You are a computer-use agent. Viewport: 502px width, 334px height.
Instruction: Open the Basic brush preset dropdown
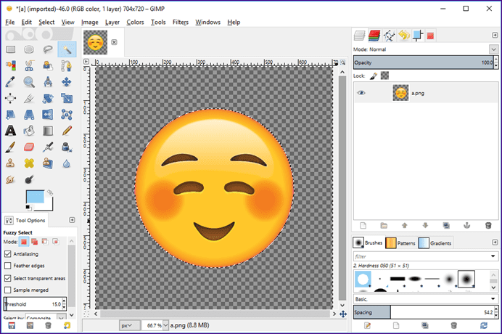point(493,298)
